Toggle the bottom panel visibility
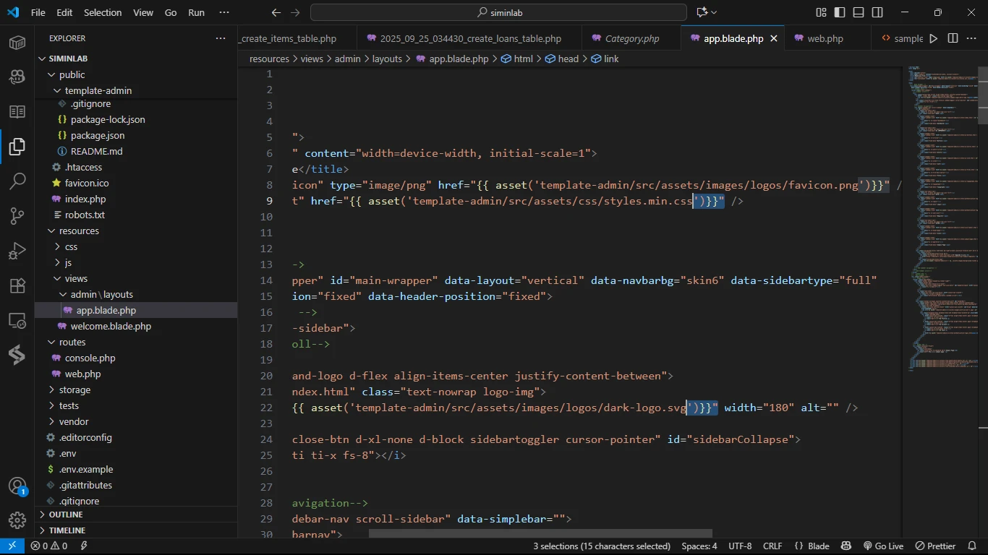This screenshot has width=988, height=555. [x=859, y=12]
